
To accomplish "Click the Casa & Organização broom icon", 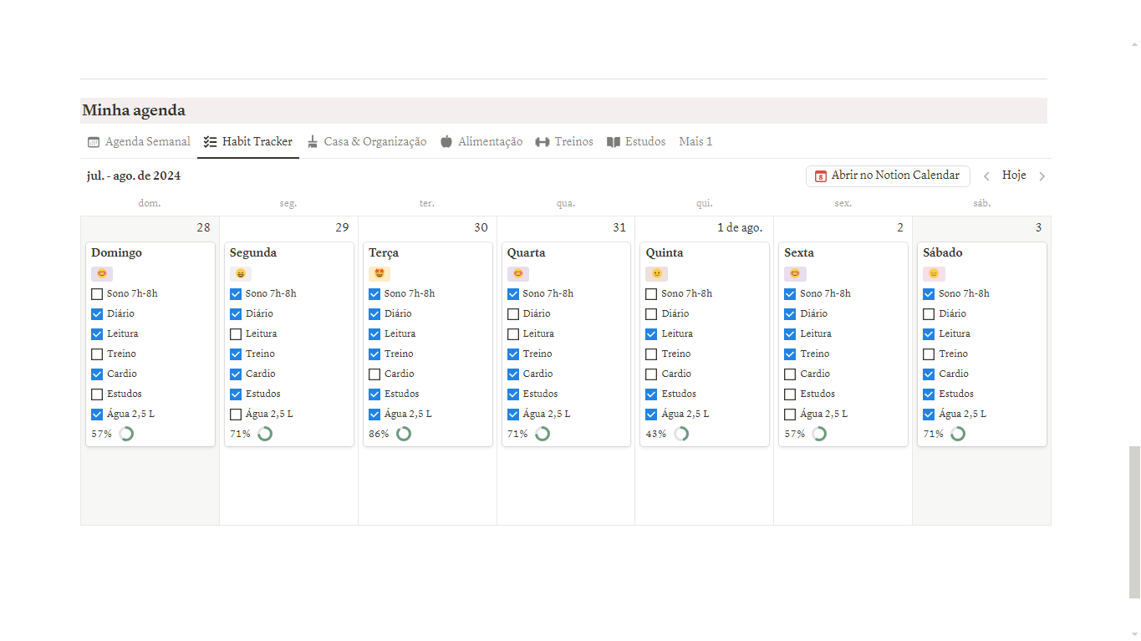I will [313, 142].
